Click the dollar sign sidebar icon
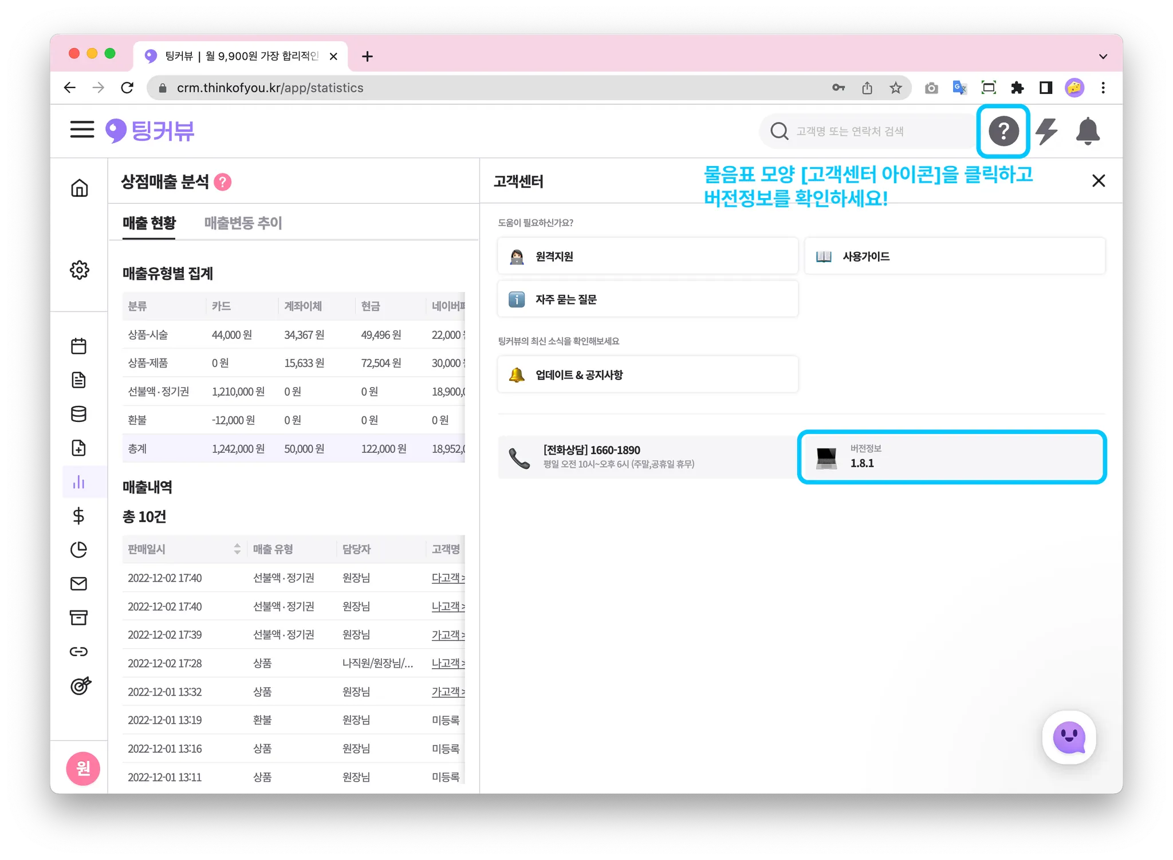 pyautogui.click(x=79, y=516)
